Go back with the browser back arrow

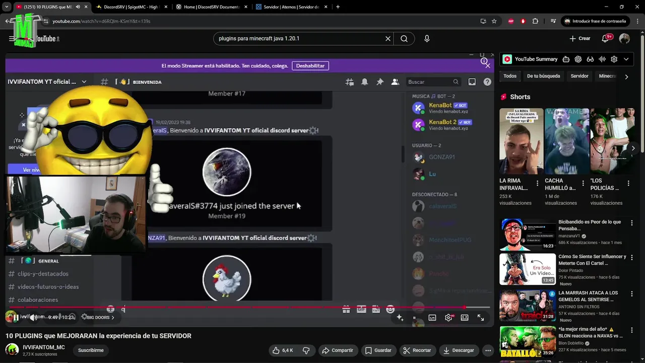(7, 21)
